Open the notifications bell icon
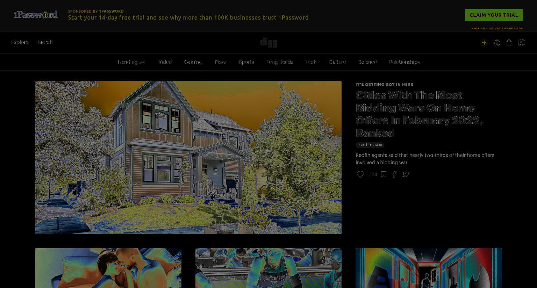Screen dimensions: 537x288 tap(509, 43)
